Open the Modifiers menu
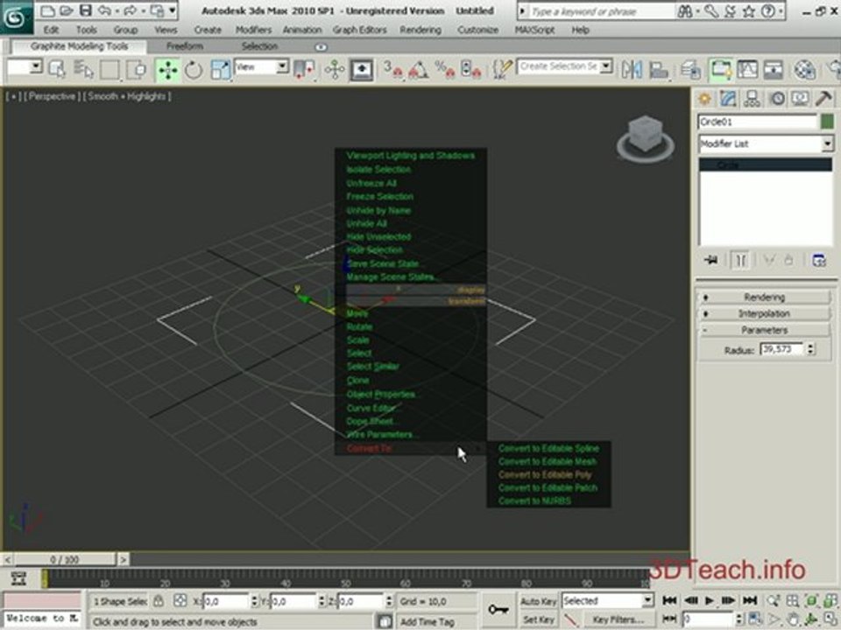The width and height of the screenshot is (841, 630). click(x=253, y=30)
